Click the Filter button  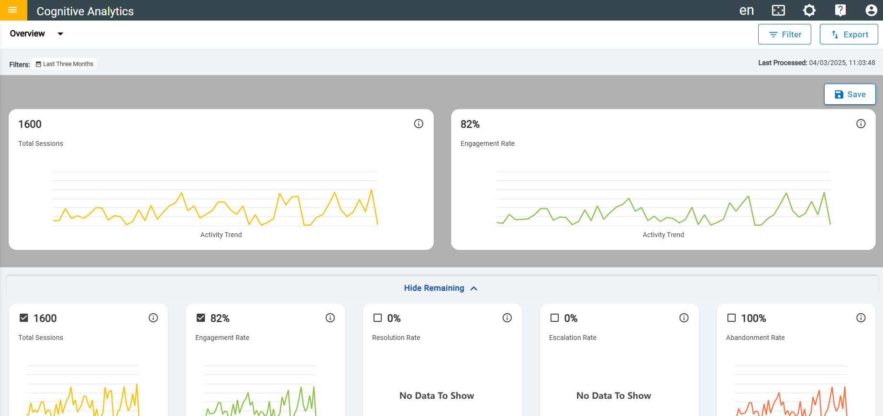(784, 34)
